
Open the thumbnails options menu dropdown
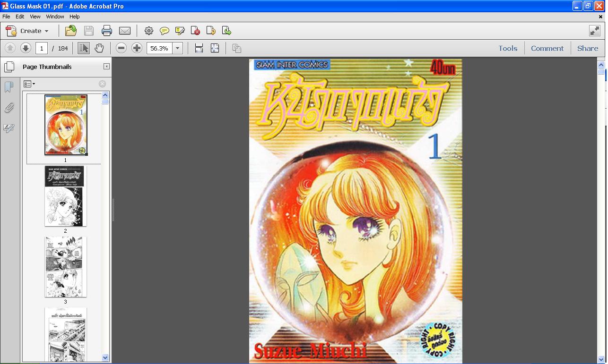click(29, 84)
